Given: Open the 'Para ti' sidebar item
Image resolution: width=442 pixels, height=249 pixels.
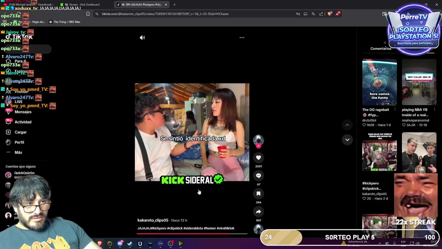Looking at the screenshot, I should [20, 61].
